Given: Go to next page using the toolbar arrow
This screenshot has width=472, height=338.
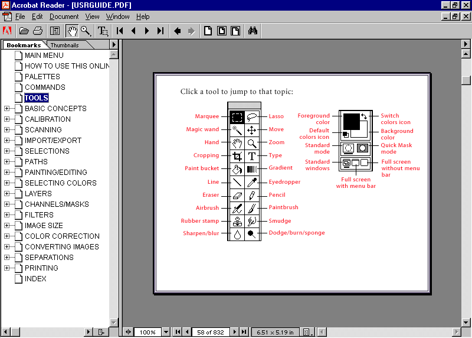Looking at the screenshot, I should pyautogui.click(x=147, y=31).
